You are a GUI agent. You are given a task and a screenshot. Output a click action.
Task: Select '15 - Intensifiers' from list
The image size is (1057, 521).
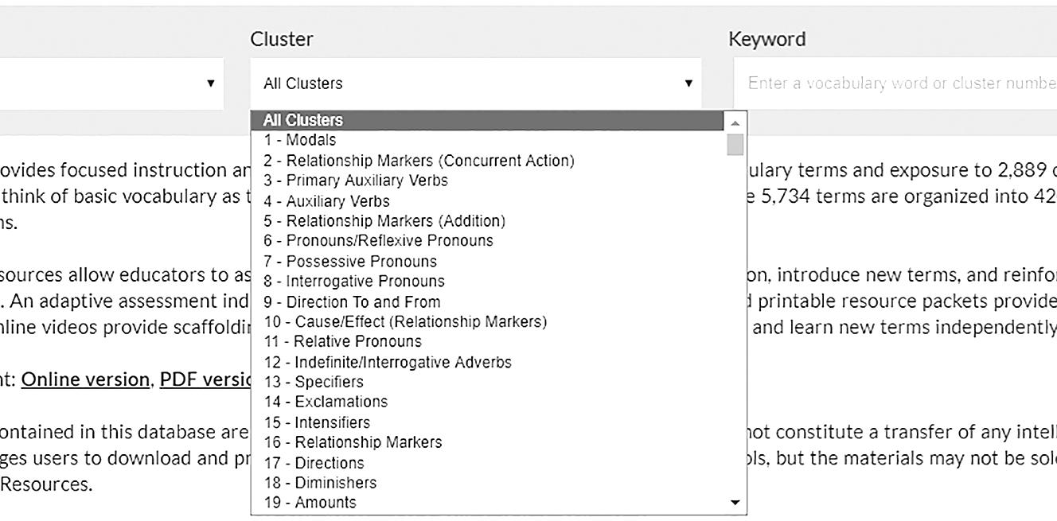click(x=317, y=422)
